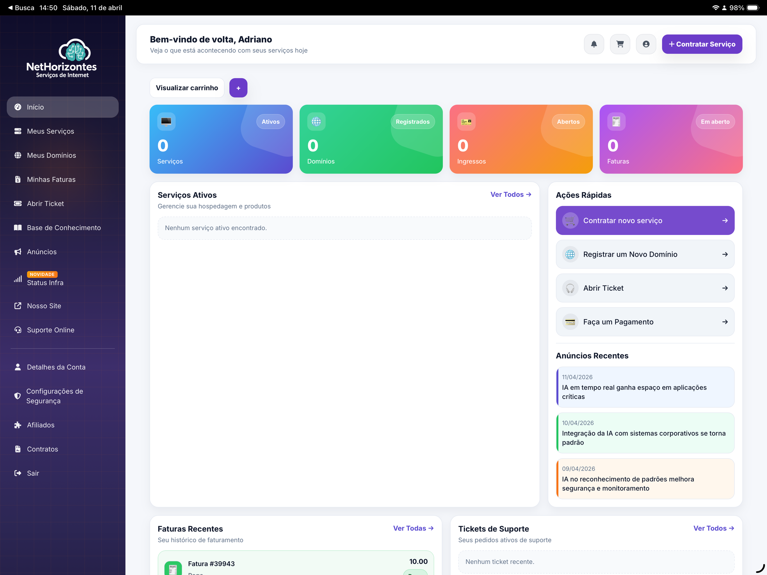The height and width of the screenshot is (575, 767).
Task: Open announcement 'IA no reconhecimento de padrões'
Action: pyautogui.click(x=645, y=479)
